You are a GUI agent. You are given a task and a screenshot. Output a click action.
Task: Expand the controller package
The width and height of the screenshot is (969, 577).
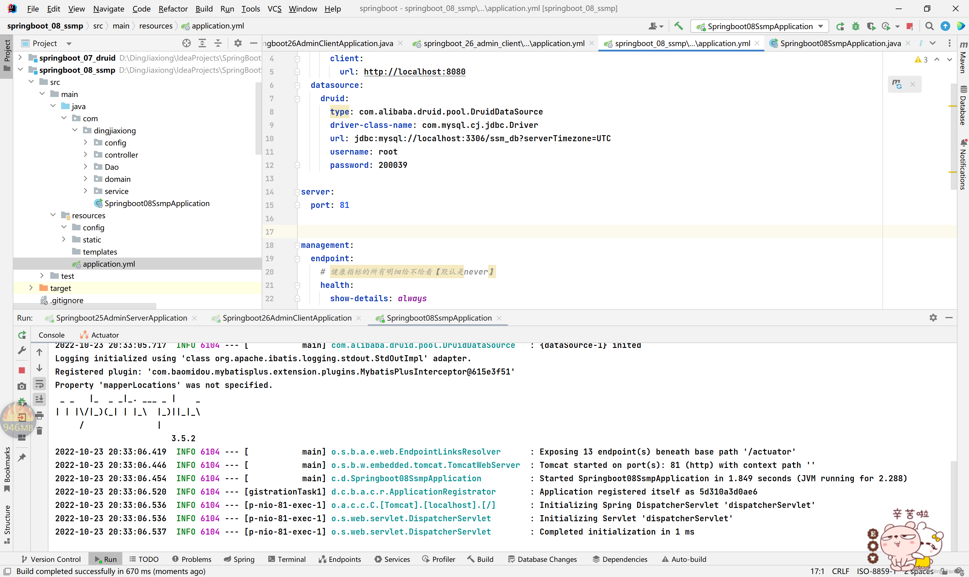[x=85, y=154]
